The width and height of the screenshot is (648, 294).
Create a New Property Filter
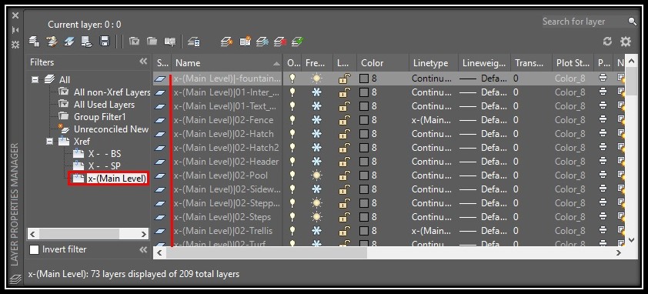pyautogui.click(x=134, y=41)
